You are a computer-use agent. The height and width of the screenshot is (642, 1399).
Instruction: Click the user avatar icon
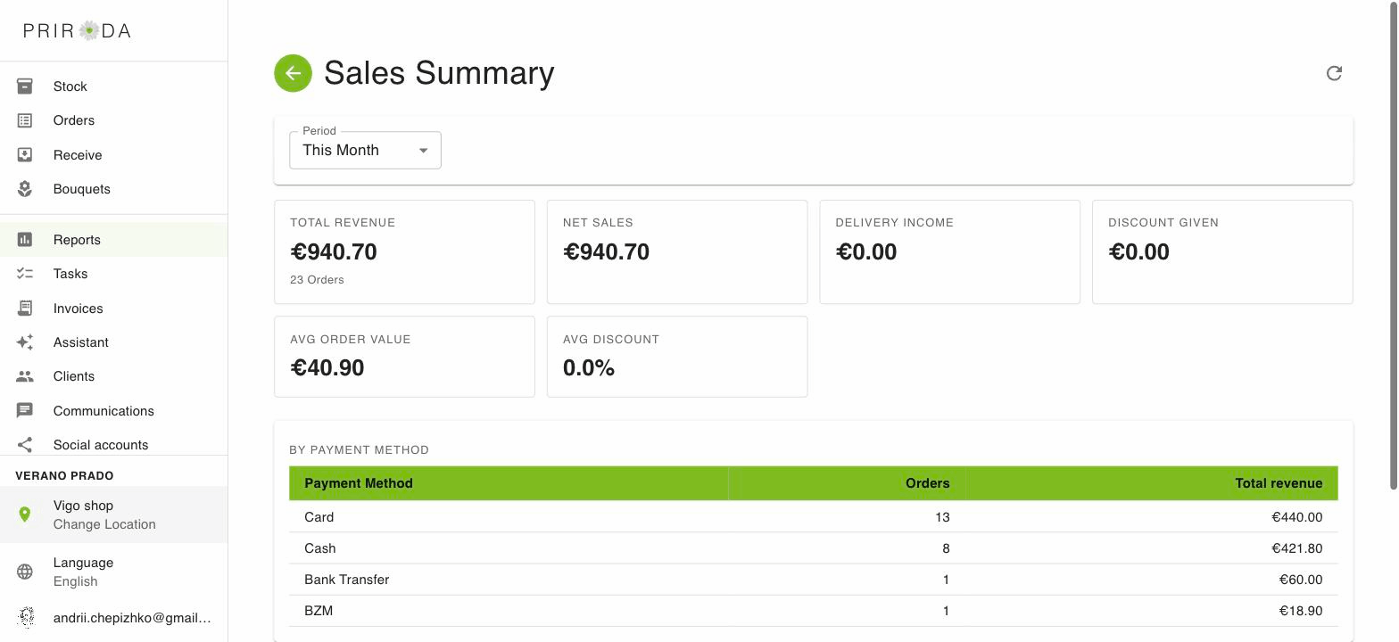(x=25, y=617)
